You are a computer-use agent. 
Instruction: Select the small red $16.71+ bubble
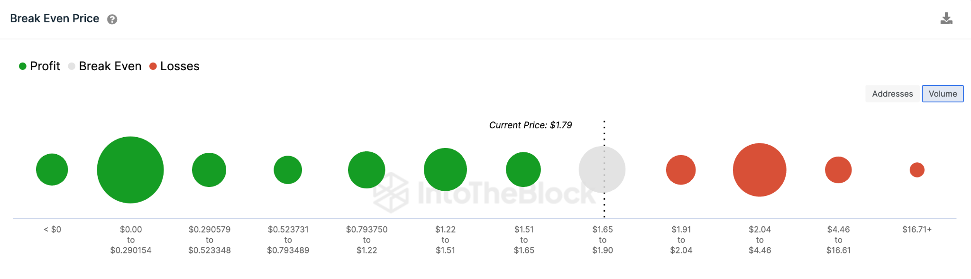[x=917, y=170]
